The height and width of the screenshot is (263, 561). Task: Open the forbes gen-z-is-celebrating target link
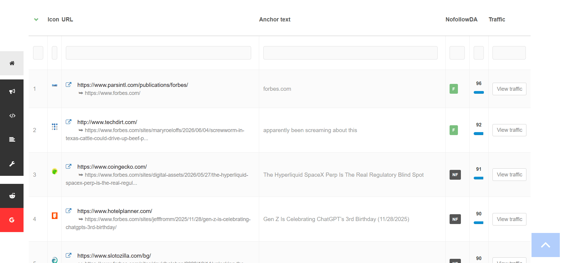click(x=158, y=223)
